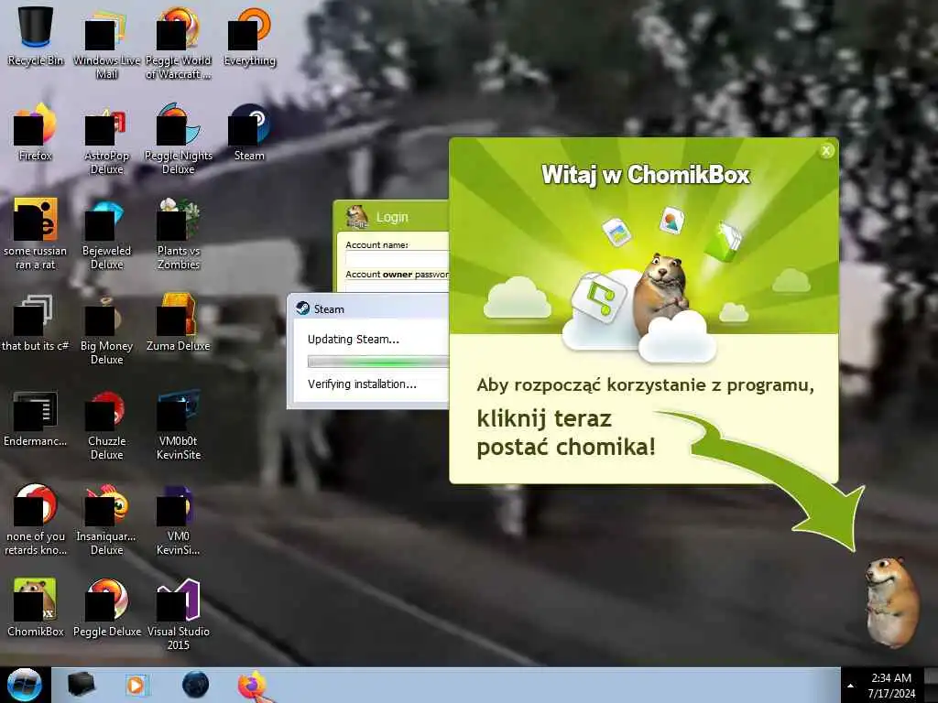
Task: Click the taskbar clock and date
Action: click(x=891, y=686)
